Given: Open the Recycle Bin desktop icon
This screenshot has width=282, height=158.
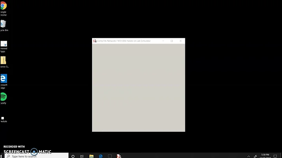Looking at the screenshot, I should [4, 25].
